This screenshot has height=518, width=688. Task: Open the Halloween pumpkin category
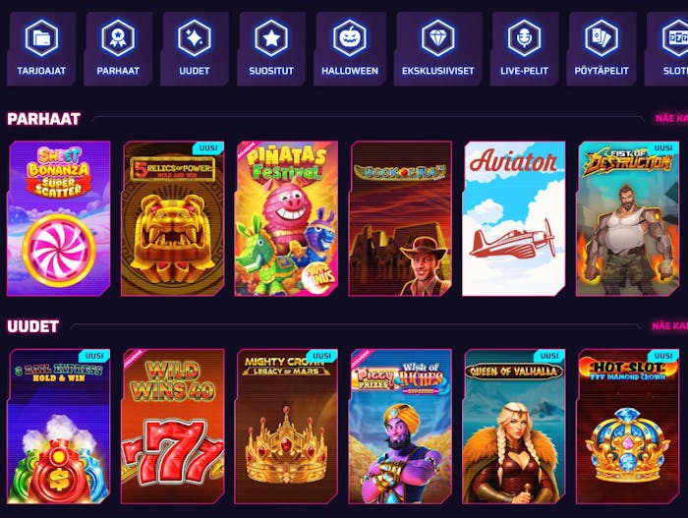pyautogui.click(x=350, y=49)
